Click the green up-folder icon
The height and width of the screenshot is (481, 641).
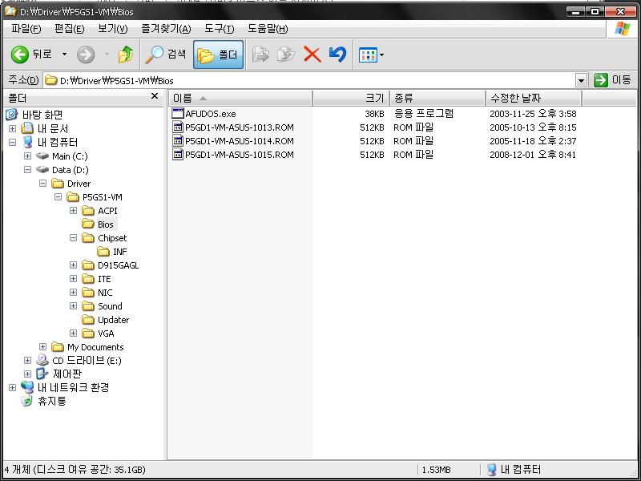(x=126, y=55)
